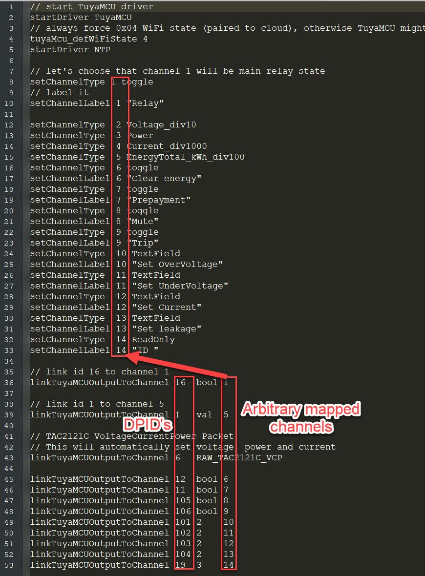Click the RAW_TAC2121C_VCP text
The height and width of the screenshot is (576, 425).
(239, 458)
